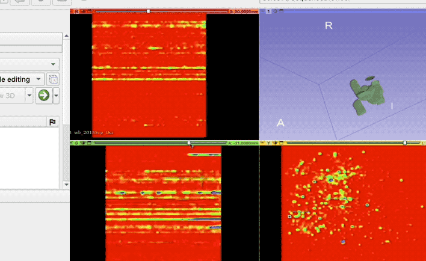Open the Show 3D button dropdown arrow
426x261 pixels.
(28, 96)
